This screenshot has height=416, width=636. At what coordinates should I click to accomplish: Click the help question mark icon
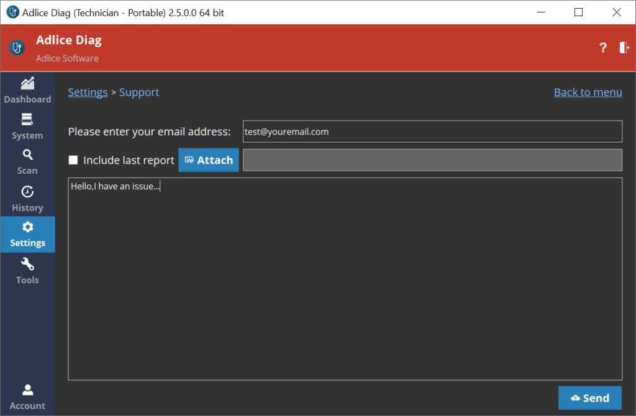coord(602,48)
